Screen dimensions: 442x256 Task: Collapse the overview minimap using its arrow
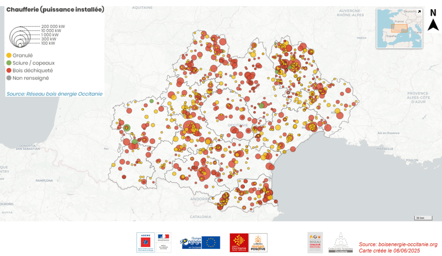click(x=419, y=11)
